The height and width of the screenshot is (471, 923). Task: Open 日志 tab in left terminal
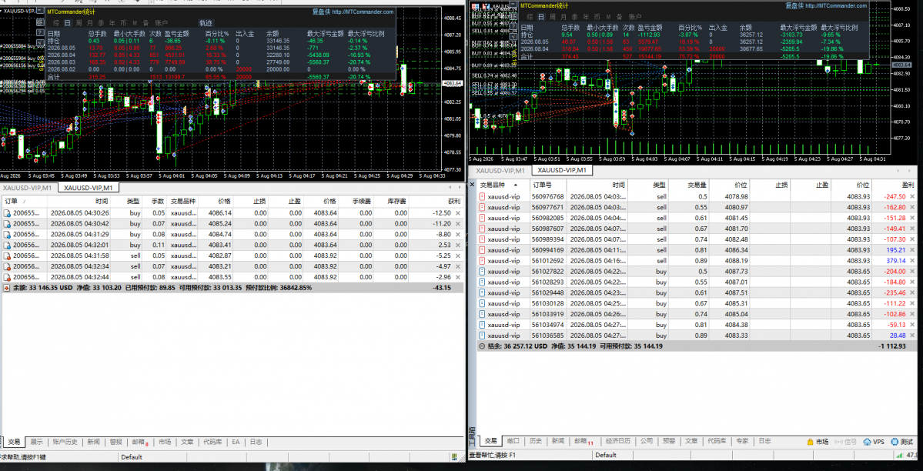256,442
